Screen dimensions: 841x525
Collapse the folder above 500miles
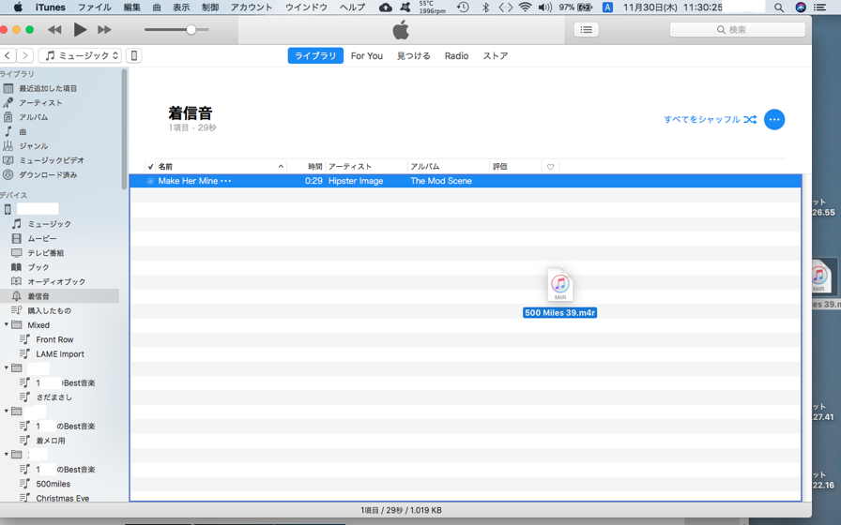click(7, 455)
